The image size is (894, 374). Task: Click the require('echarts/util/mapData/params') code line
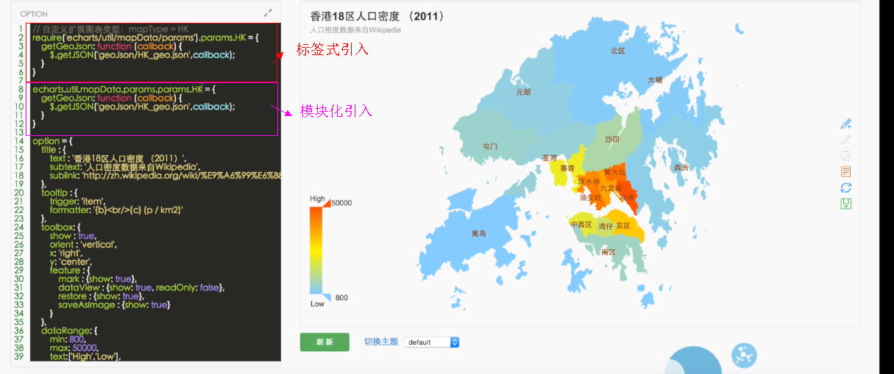[146, 37]
